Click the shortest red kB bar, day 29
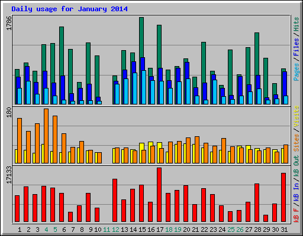This screenshot has height=236, width=303. click(x=266, y=218)
